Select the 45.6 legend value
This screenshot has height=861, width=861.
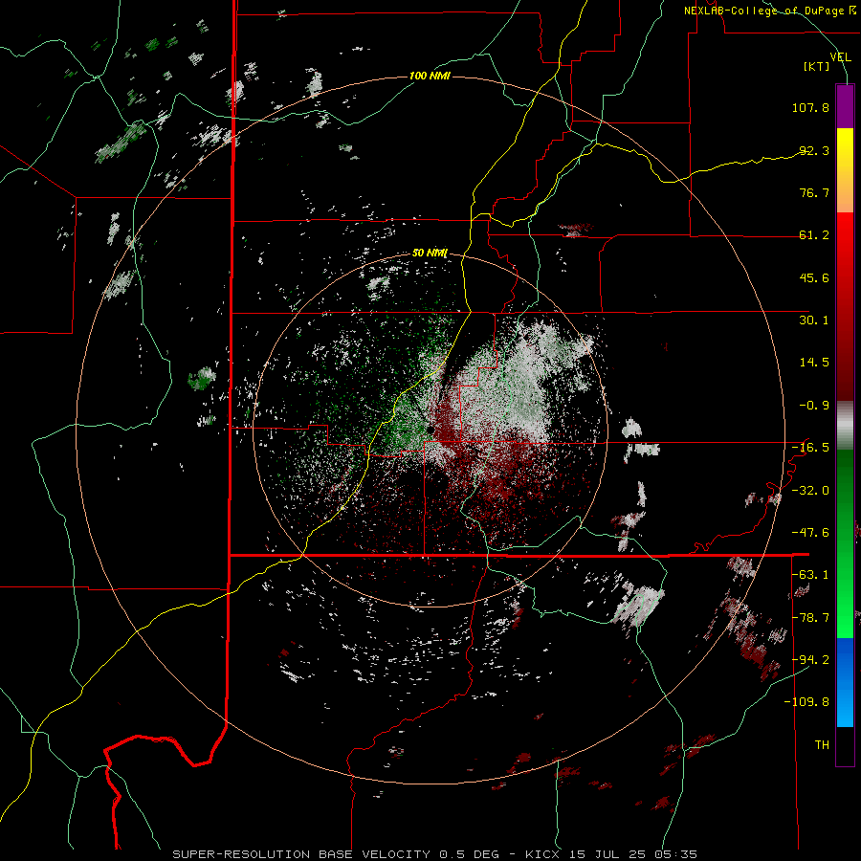click(x=814, y=277)
